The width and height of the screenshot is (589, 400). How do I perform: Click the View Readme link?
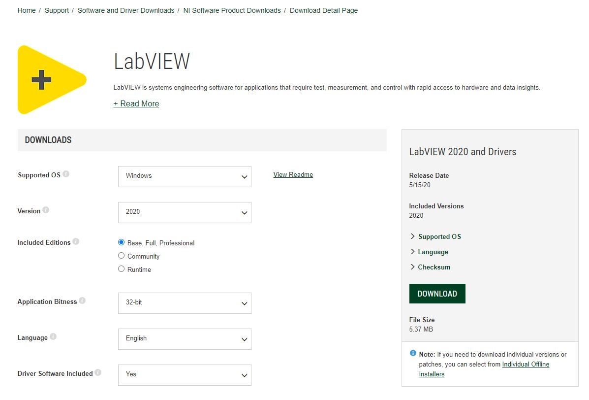[293, 174]
